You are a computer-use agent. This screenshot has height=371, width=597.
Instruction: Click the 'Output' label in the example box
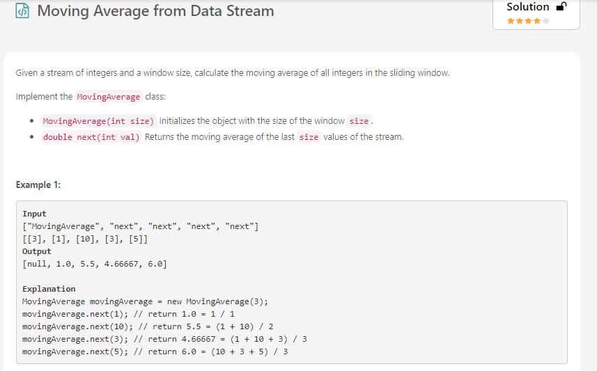point(36,251)
